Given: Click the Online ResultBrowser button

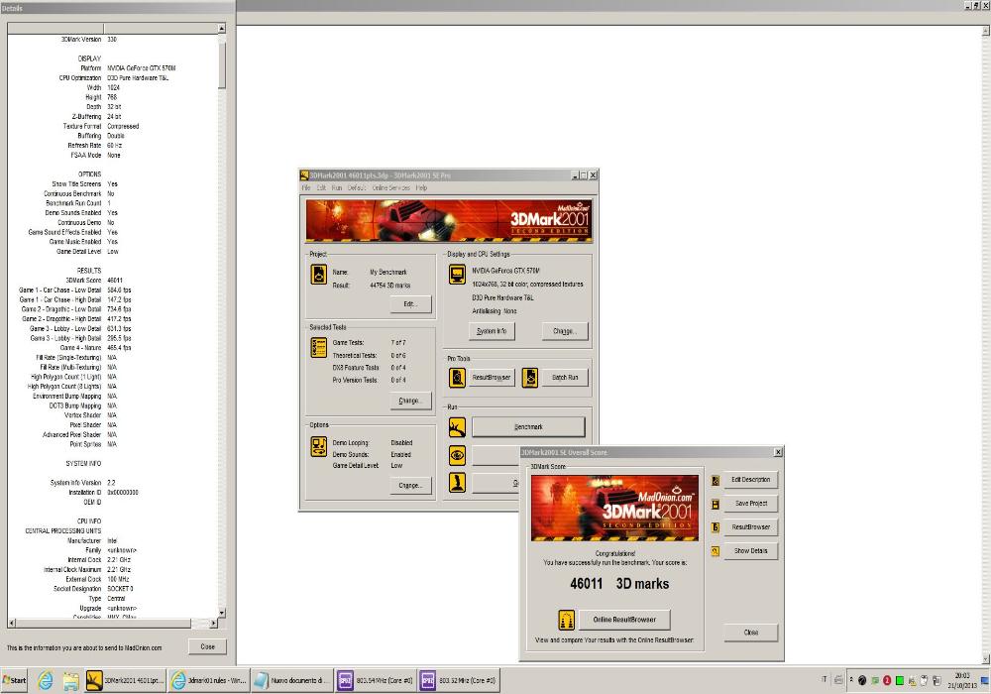Looking at the screenshot, I should 624,620.
